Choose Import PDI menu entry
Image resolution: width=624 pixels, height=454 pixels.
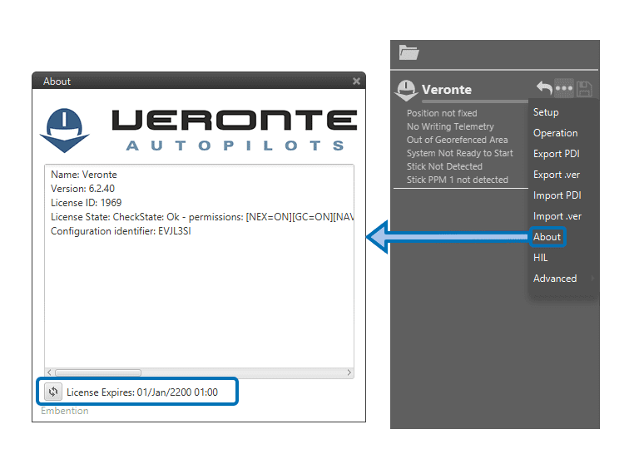(x=557, y=195)
